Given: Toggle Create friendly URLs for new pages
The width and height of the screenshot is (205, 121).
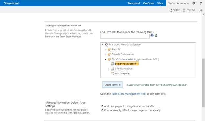Looking at the screenshot, I should point(102,110).
